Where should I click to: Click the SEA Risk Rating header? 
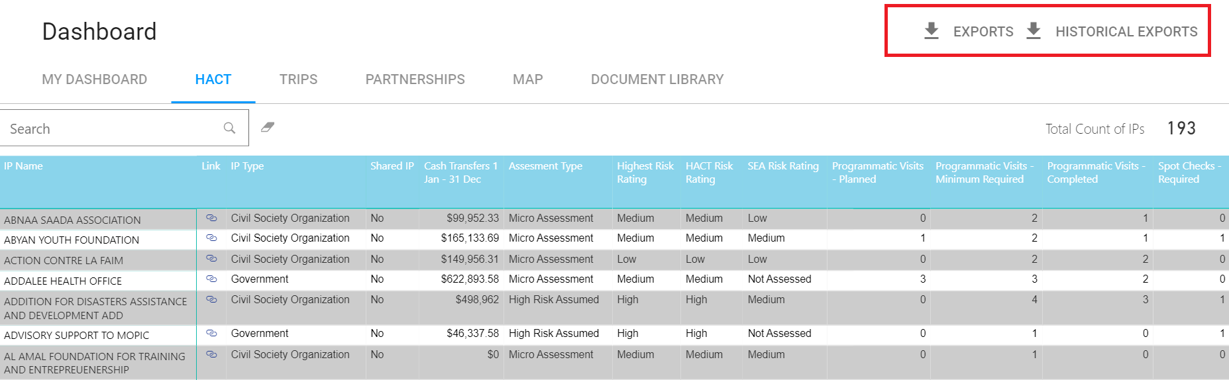(783, 166)
